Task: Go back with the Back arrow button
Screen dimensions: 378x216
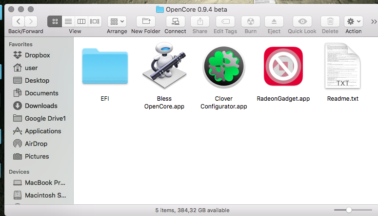Action: (x=19, y=21)
